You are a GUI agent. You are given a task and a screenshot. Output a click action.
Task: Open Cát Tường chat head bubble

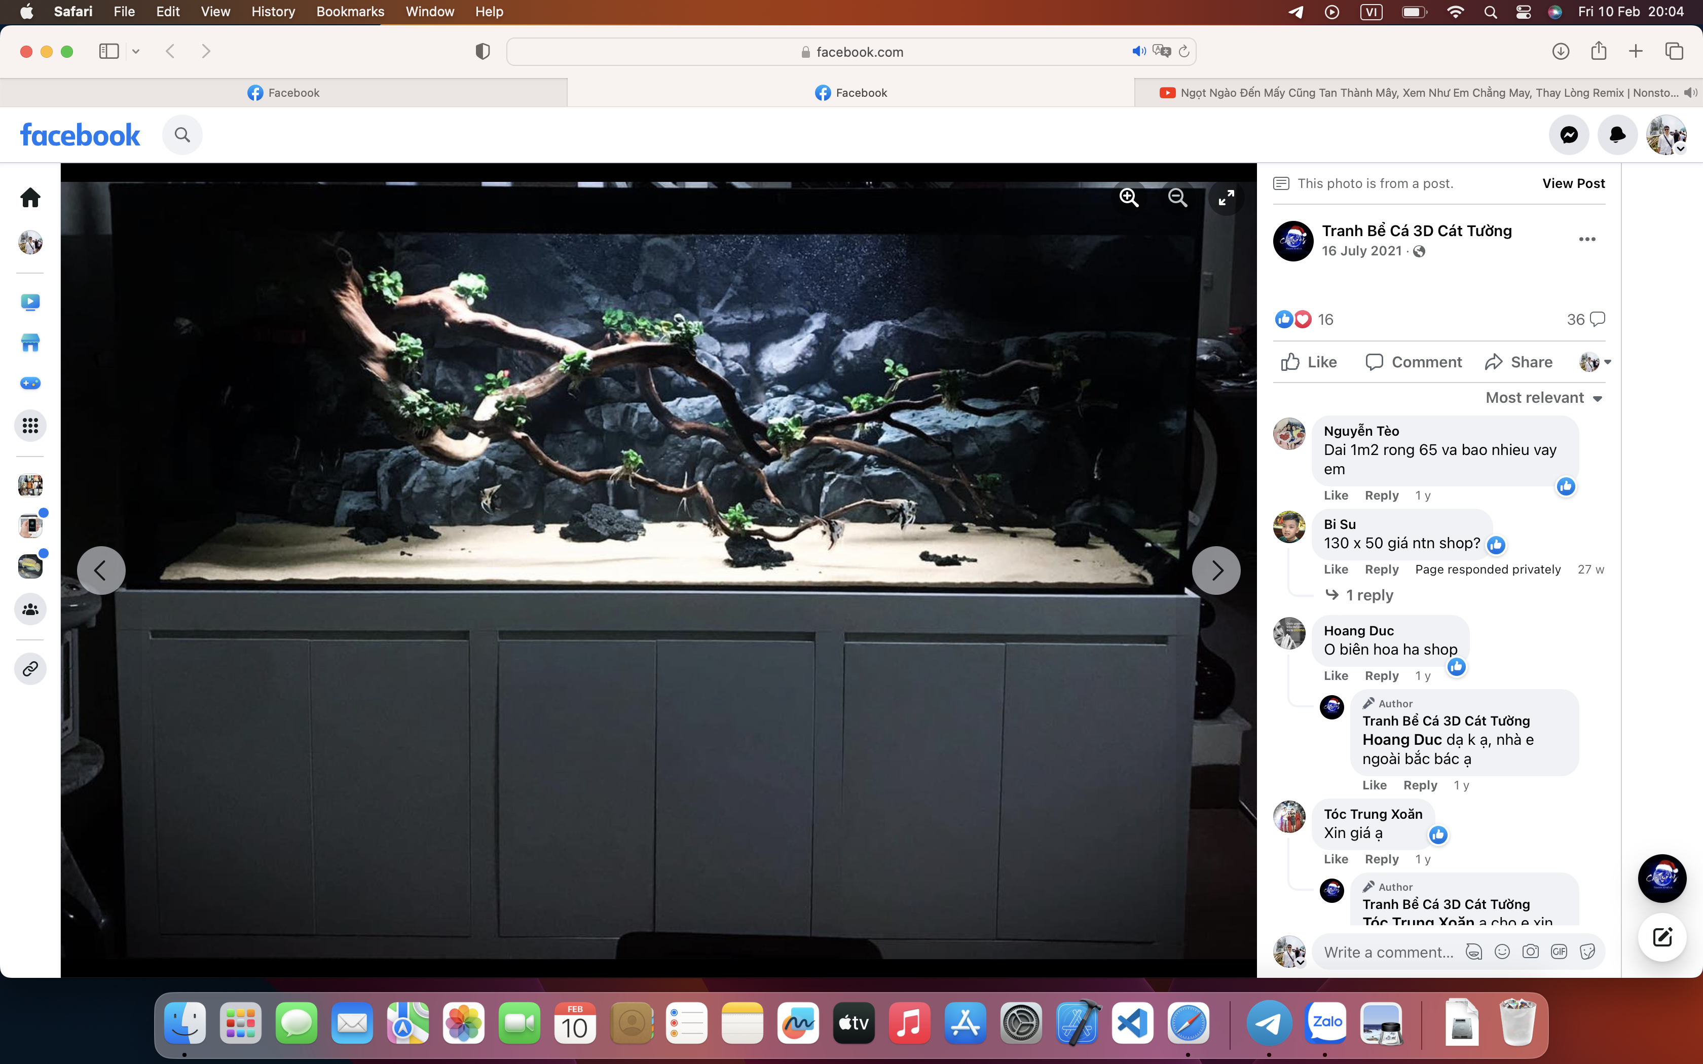[1662, 878]
